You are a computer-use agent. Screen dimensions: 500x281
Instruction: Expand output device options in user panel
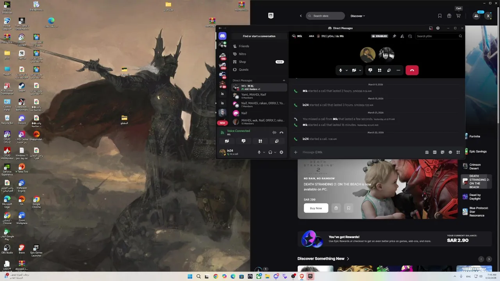pos(275,152)
